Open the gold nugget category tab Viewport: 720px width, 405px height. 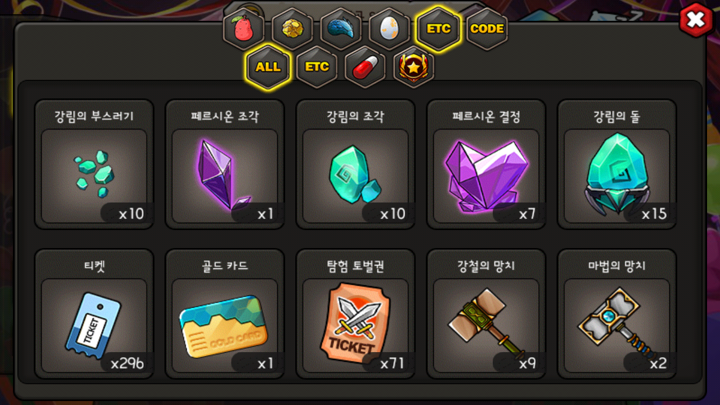[x=292, y=29]
